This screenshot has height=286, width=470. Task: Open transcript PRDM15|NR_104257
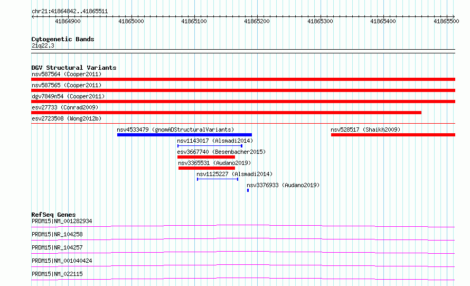(x=57, y=247)
